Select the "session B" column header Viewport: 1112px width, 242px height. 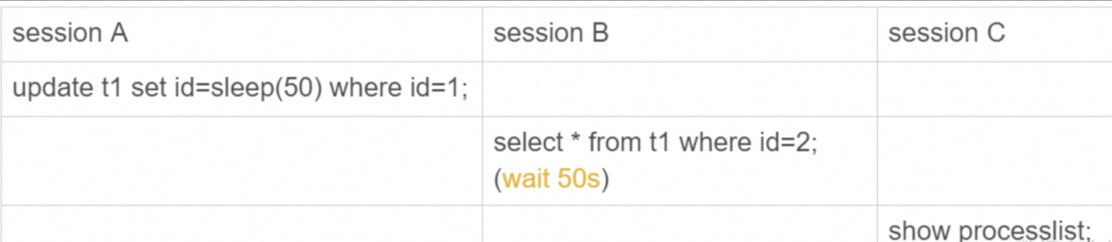click(x=551, y=33)
